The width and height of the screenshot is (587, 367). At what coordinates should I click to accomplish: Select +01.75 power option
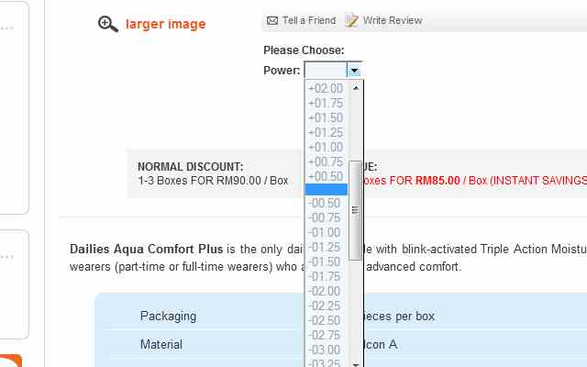(327, 103)
